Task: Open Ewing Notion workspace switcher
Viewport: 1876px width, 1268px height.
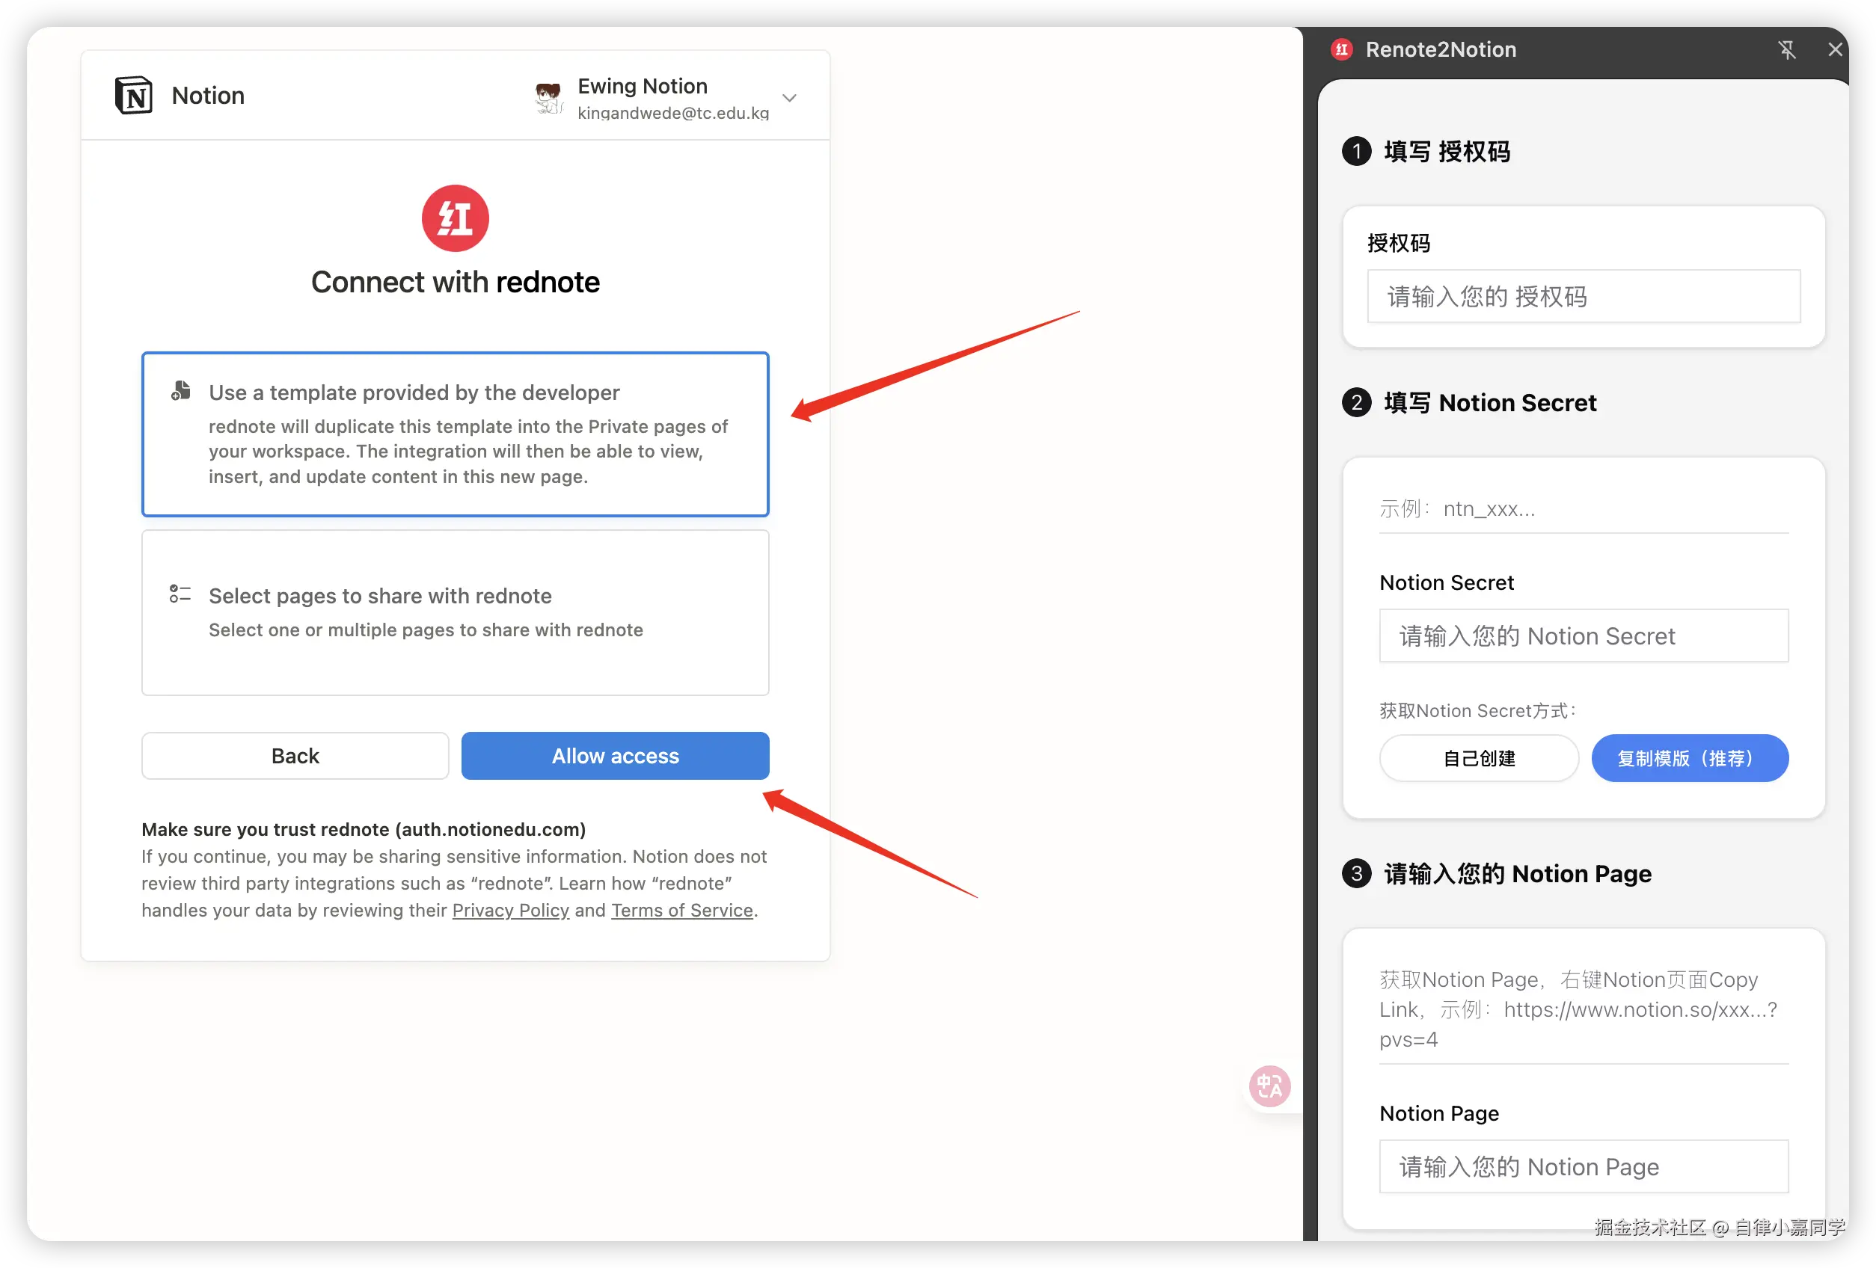Action: 643,86
